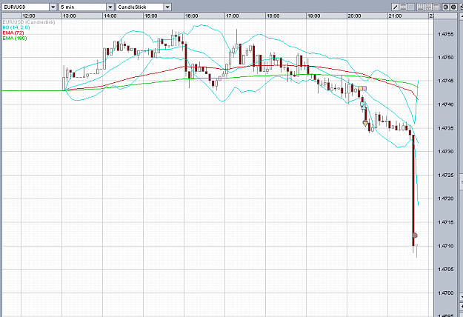This screenshot has width=463, height=317.
Task: Click the yellow square chart marker
Action: [361, 88]
